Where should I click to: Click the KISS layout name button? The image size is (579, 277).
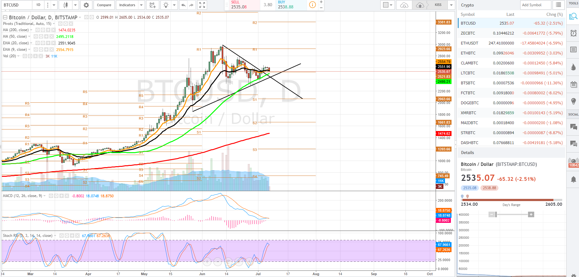click(438, 5)
